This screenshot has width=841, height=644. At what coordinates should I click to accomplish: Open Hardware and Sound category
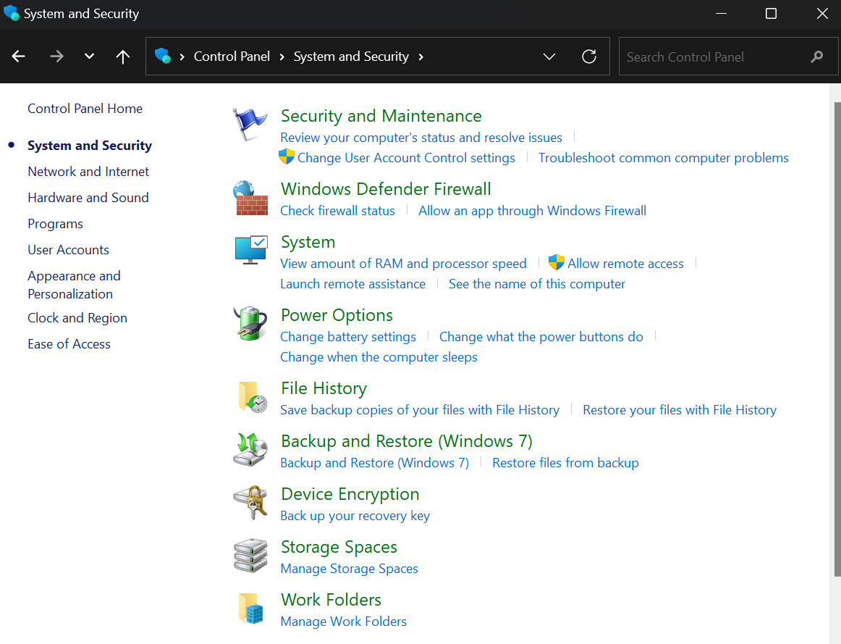[88, 198]
